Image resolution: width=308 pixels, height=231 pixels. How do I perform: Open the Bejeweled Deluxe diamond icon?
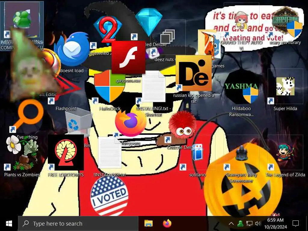[149, 23]
